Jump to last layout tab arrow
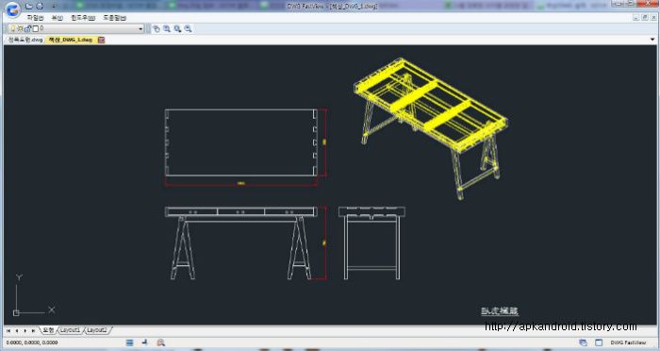Screen dimensions: 660x351 (33, 331)
